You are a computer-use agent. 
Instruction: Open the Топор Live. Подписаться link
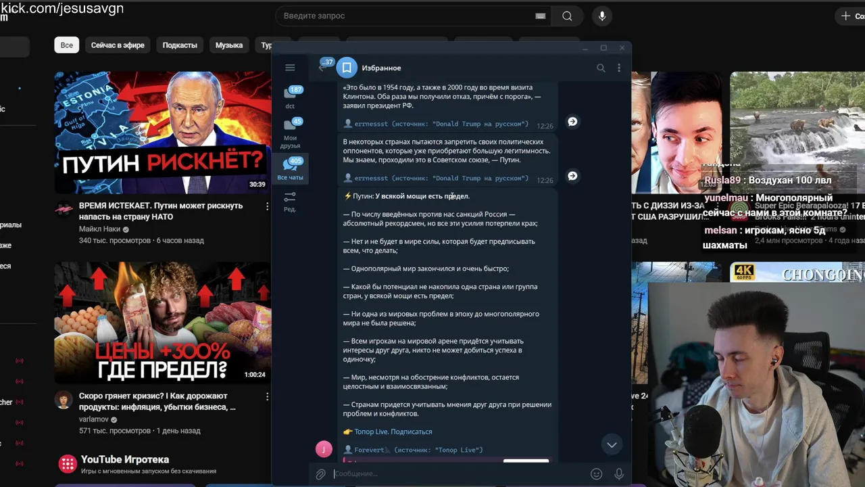click(x=393, y=432)
